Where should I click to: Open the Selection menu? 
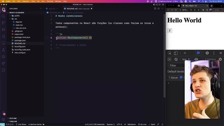pyautogui.click(x=26, y=1)
